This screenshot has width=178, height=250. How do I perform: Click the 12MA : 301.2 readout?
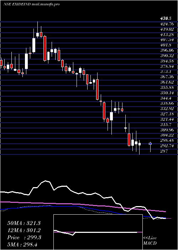pyautogui.click(x=24, y=230)
